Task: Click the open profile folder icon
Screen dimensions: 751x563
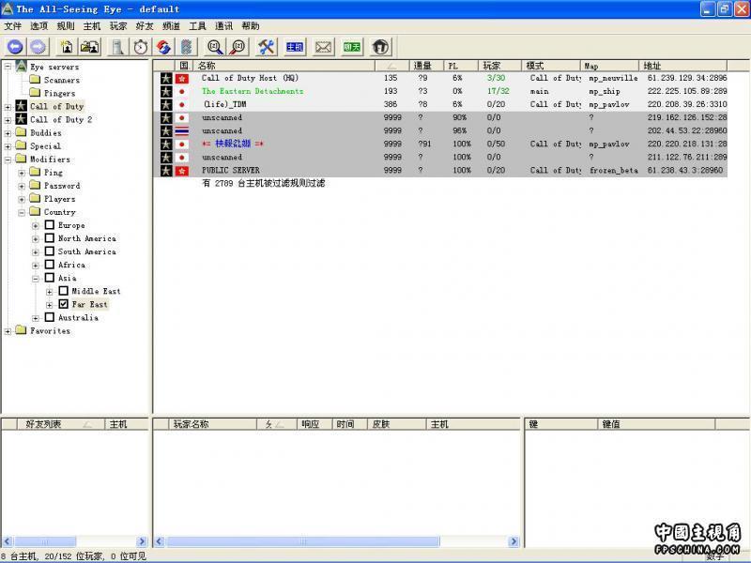Action: coord(89,46)
